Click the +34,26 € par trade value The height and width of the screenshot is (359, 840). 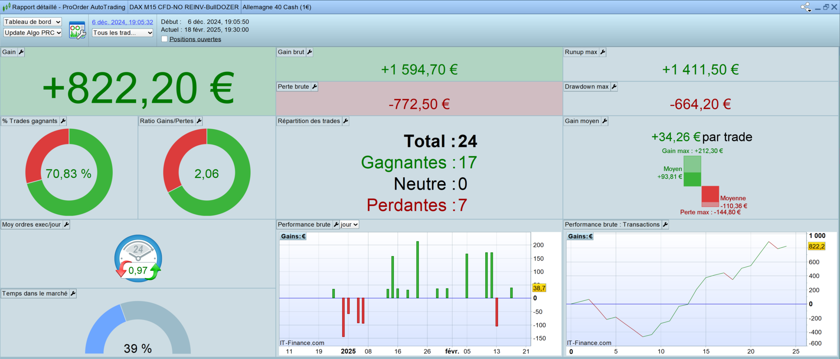click(x=702, y=137)
